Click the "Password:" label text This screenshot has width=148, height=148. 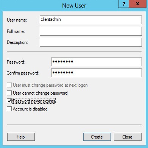point(16,62)
